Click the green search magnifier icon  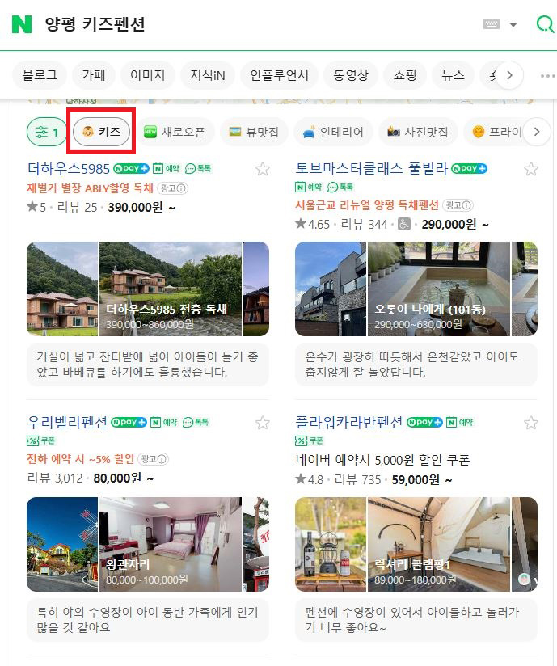click(x=545, y=24)
